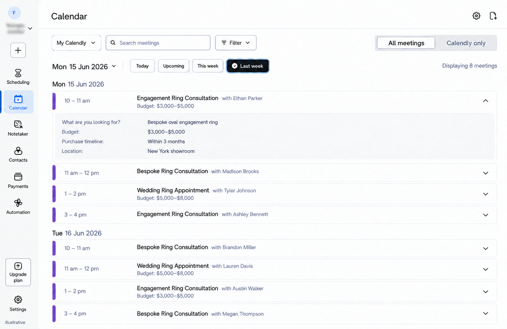Viewport: 507px width, 329px height.
Task: Click the search magnifier icon
Action: (x=113, y=43)
